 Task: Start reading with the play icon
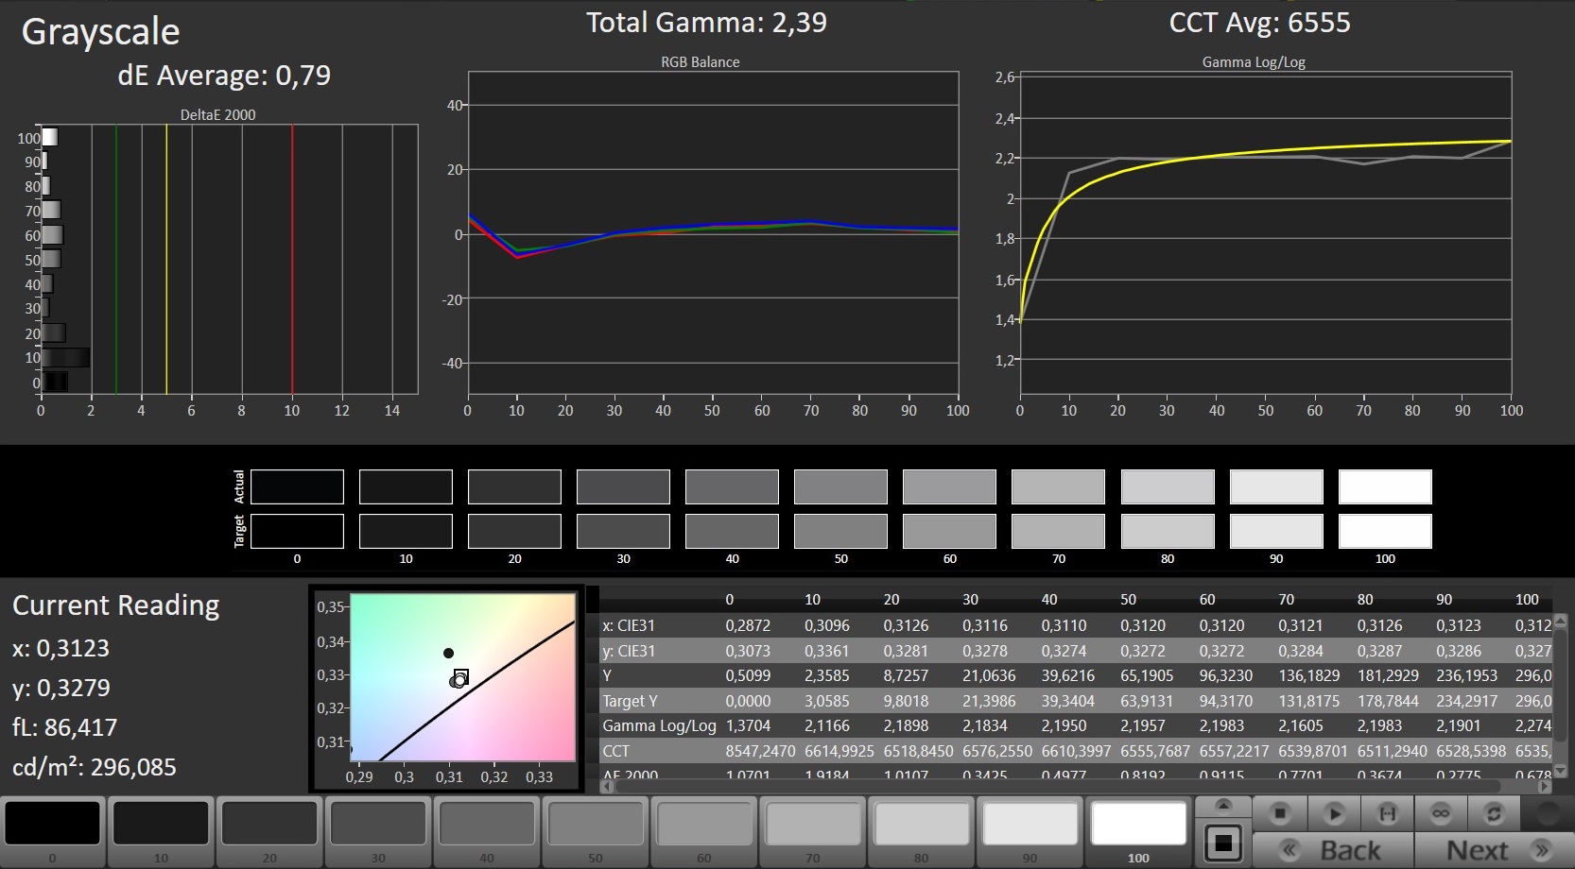pyautogui.click(x=1334, y=813)
